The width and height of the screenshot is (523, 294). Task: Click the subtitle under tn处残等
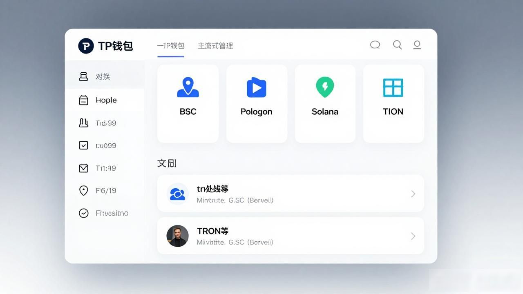(x=235, y=200)
